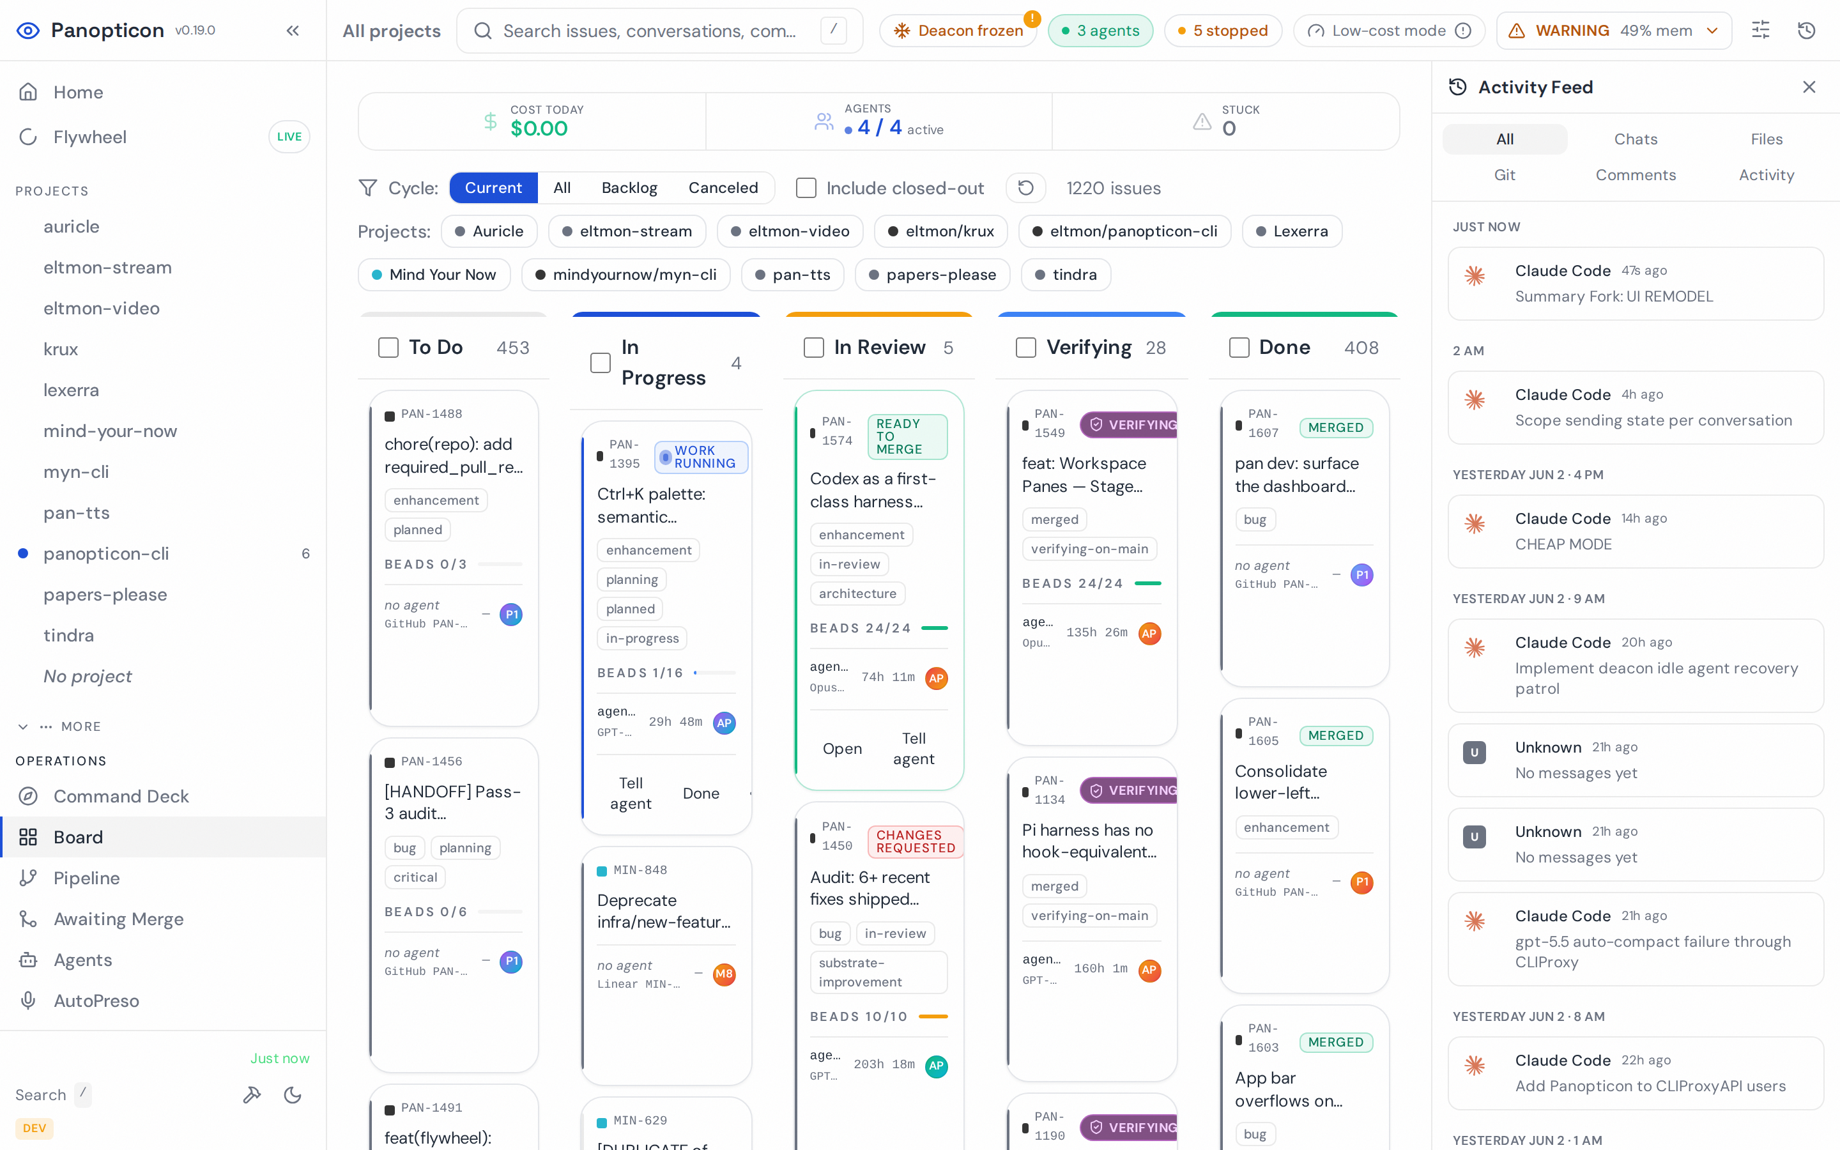
Task: Click the hammer tools icon
Action: click(x=252, y=1094)
